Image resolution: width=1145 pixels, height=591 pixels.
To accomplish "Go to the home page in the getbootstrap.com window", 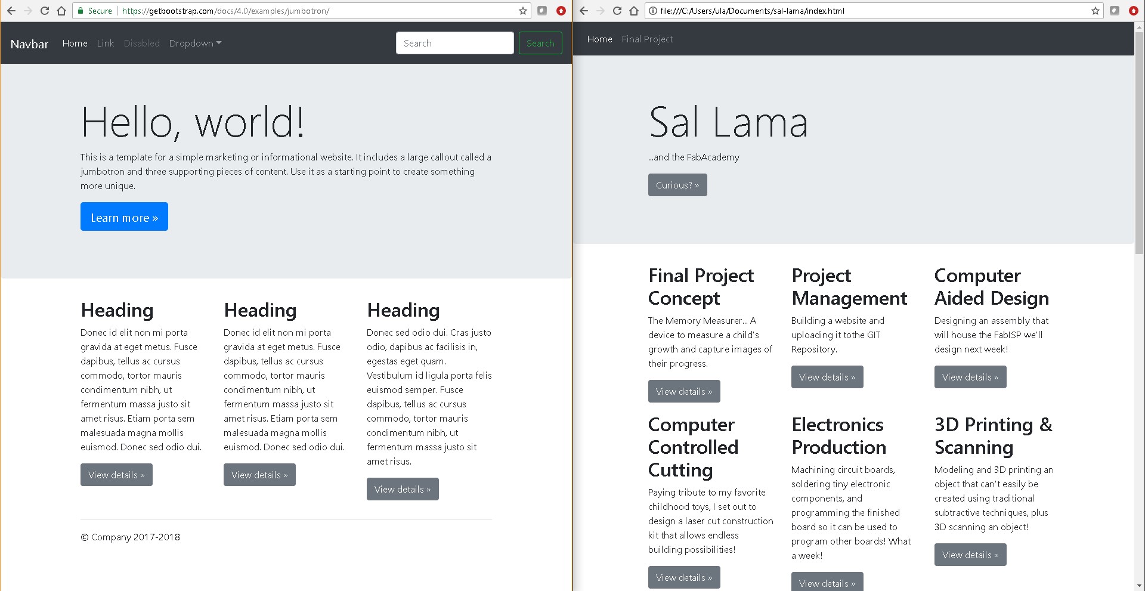I will pos(61,11).
